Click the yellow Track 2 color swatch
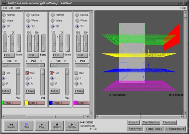This screenshot has height=134, width=189. [x=26, y=103]
